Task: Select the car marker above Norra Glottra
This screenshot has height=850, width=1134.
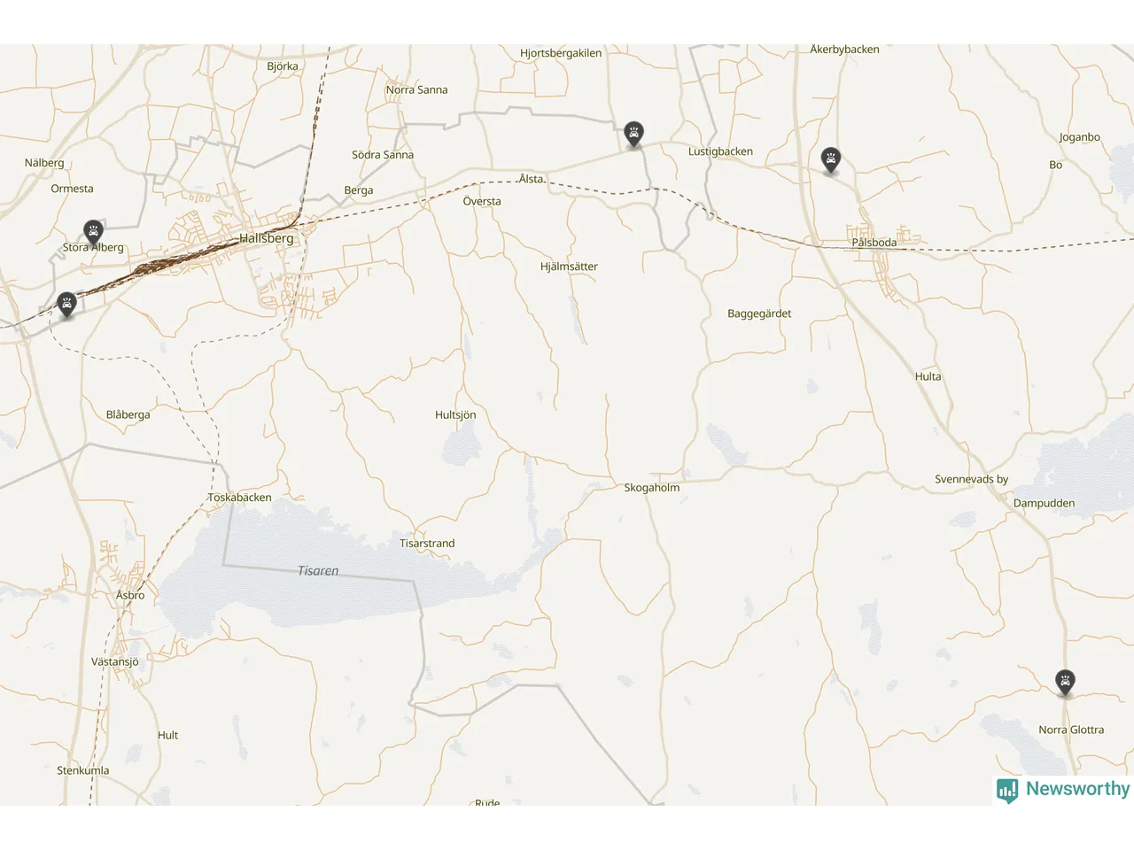Action: [1065, 682]
